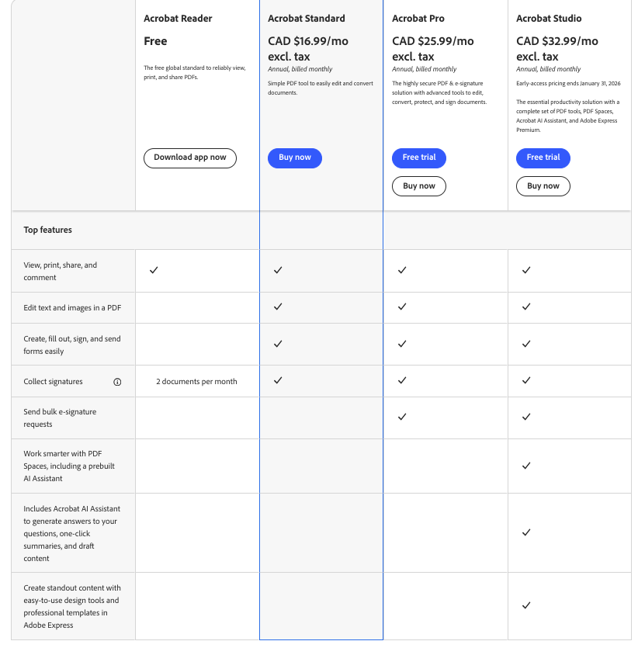This screenshot has height=648, width=638.
Task: Click the Top features section header
Action: tap(47, 230)
